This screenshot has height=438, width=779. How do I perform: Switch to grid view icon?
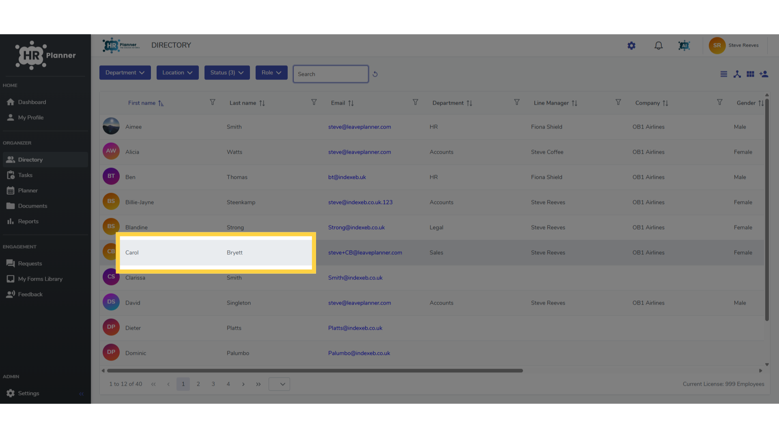pos(751,74)
